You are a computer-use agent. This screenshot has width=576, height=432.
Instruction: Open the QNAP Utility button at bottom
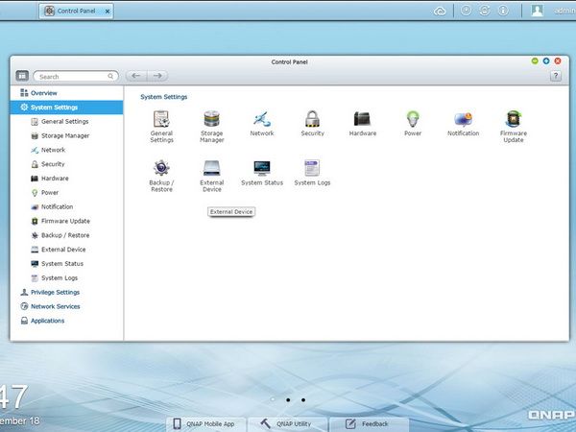(x=287, y=424)
